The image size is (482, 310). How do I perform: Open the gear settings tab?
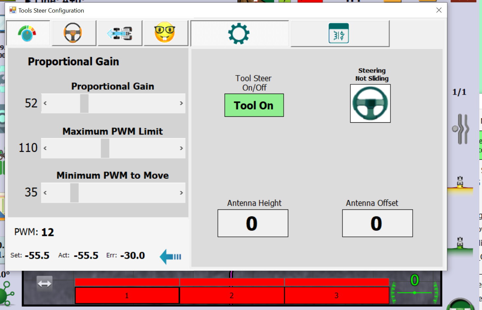coord(239,34)
